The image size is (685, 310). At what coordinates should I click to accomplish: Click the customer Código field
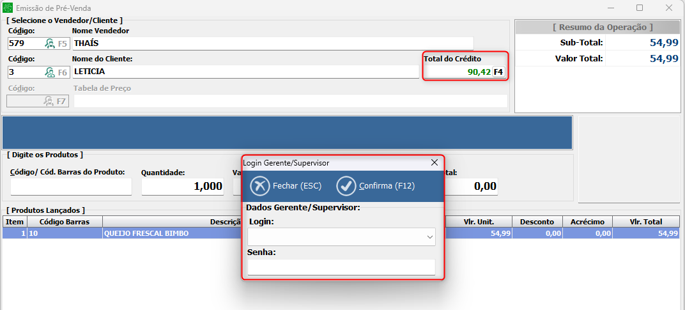[x=24, y=72]
